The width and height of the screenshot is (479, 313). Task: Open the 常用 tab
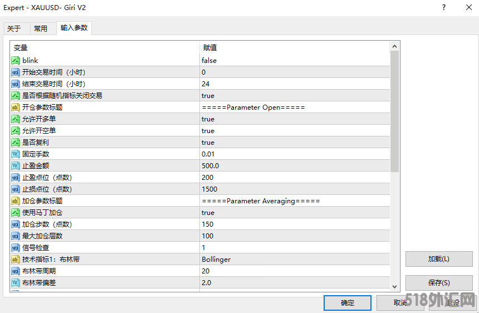pos(41,28)
